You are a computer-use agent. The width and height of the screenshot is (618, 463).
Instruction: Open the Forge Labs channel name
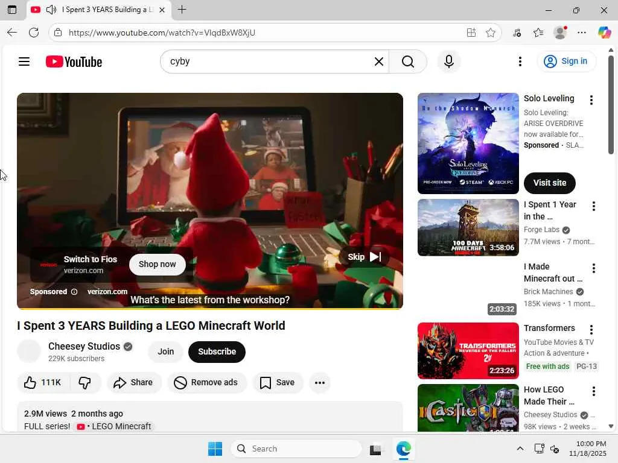tap(541, 230)
